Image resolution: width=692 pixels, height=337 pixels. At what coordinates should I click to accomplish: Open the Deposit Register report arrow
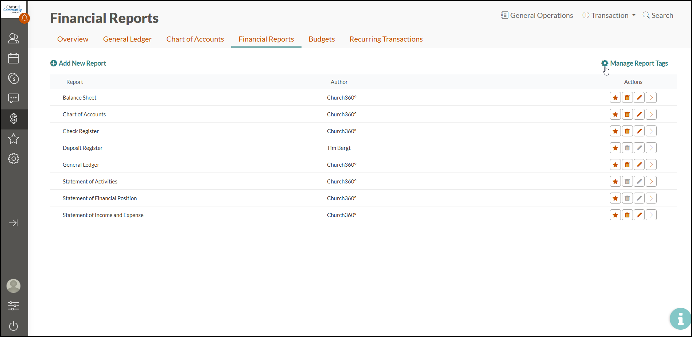pos(651,148)
